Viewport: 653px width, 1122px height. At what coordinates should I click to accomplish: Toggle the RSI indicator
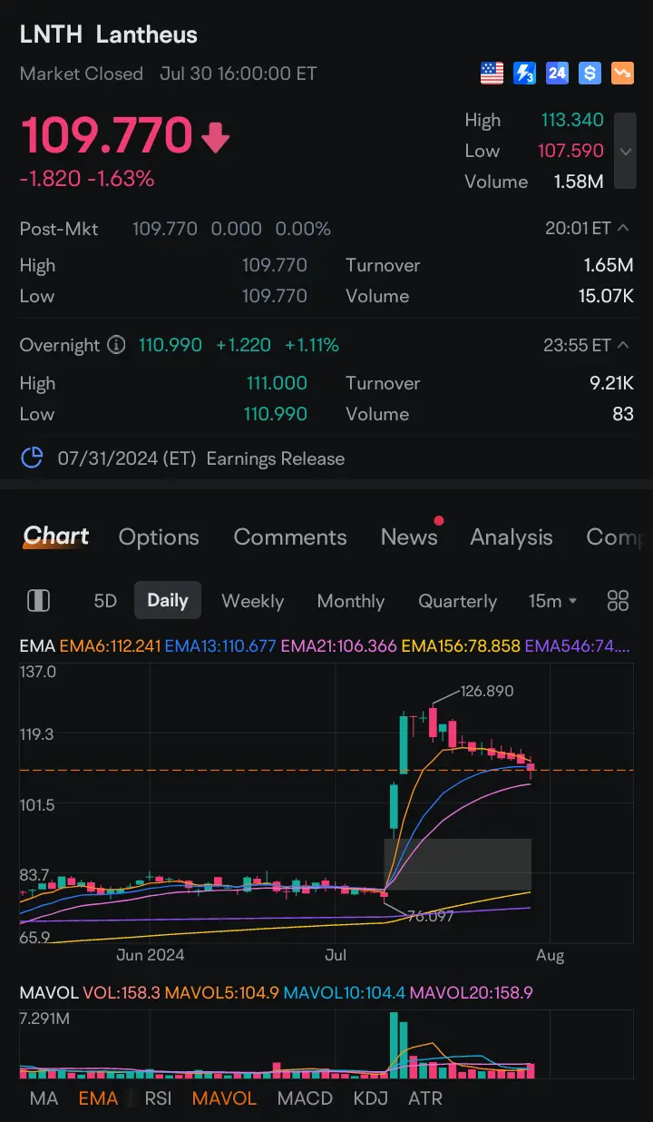[158, 1098]
